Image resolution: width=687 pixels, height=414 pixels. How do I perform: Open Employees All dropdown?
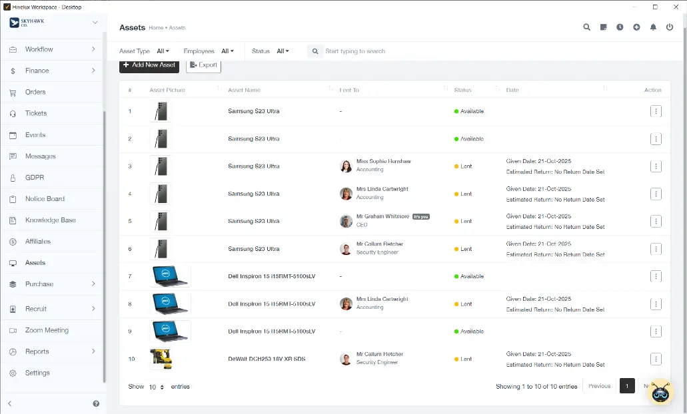pyautogui.click(x=227, y=51)
